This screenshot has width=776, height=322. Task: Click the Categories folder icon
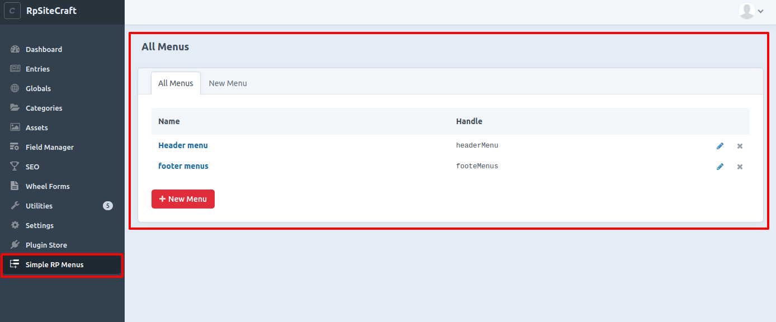tap(15, 108)
